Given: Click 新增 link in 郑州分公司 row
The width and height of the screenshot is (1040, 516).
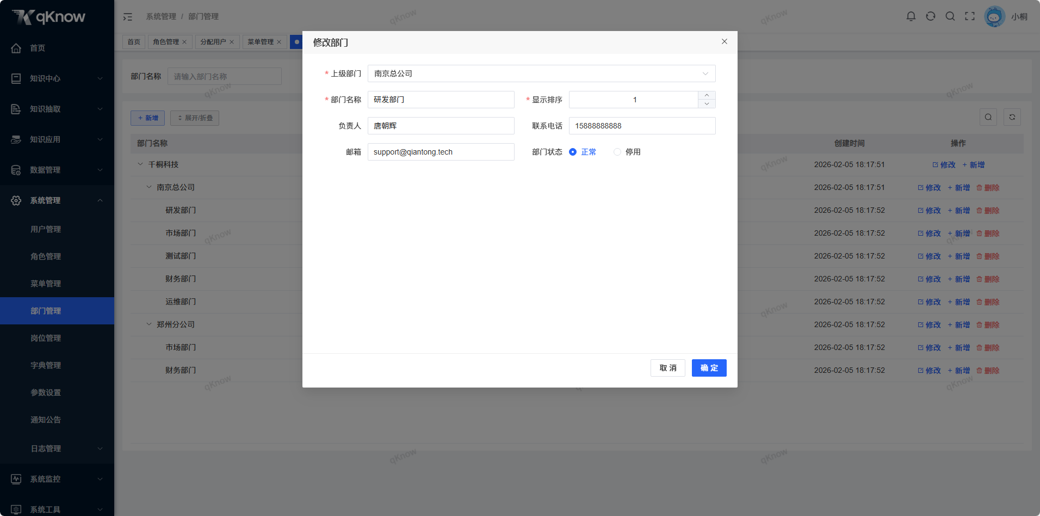Looking at the screenshot, I should pyautogui.click(x=958, y=325).
